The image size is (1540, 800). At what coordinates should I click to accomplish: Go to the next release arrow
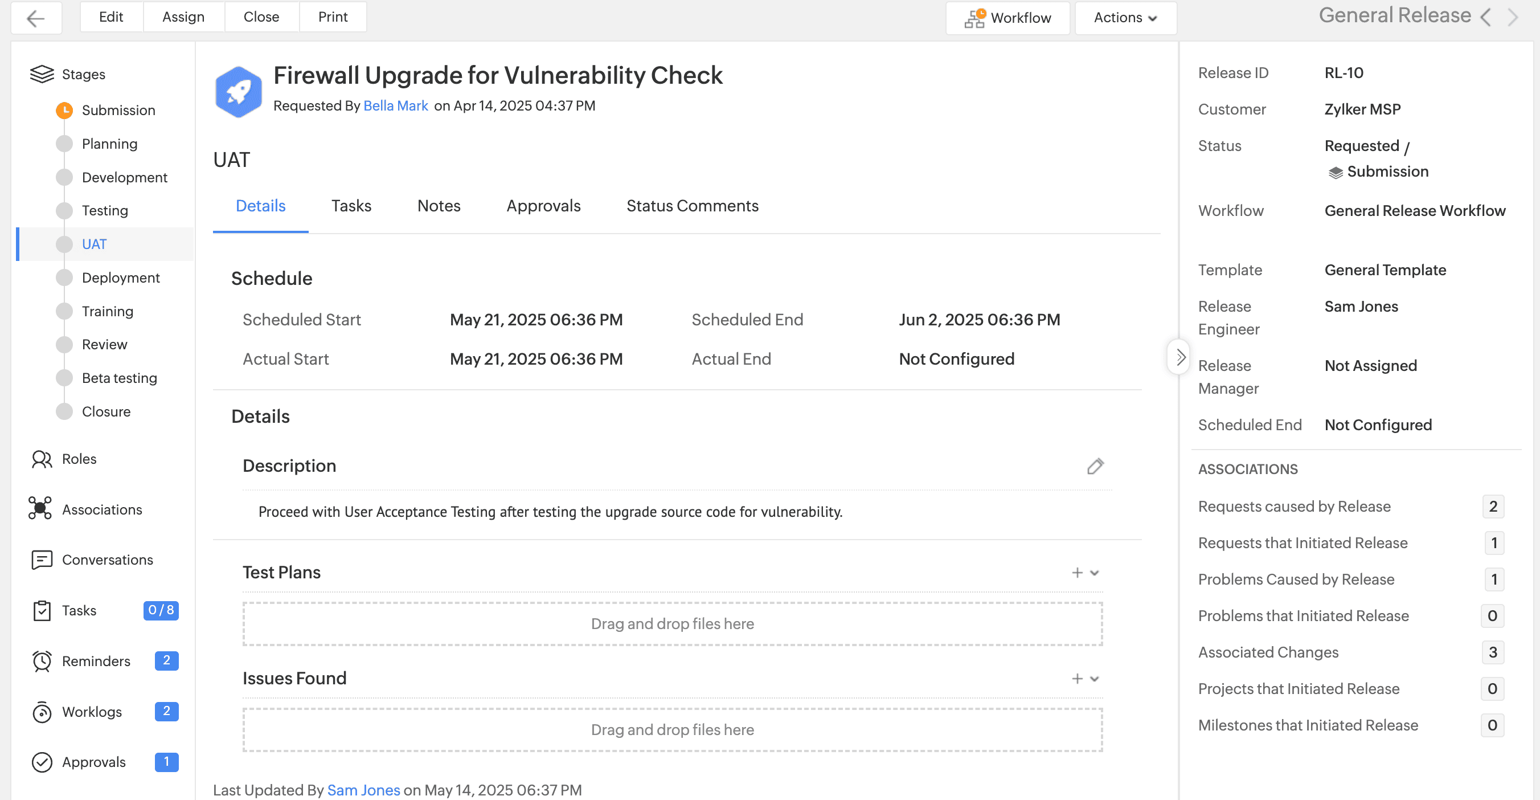(1513, 17)
